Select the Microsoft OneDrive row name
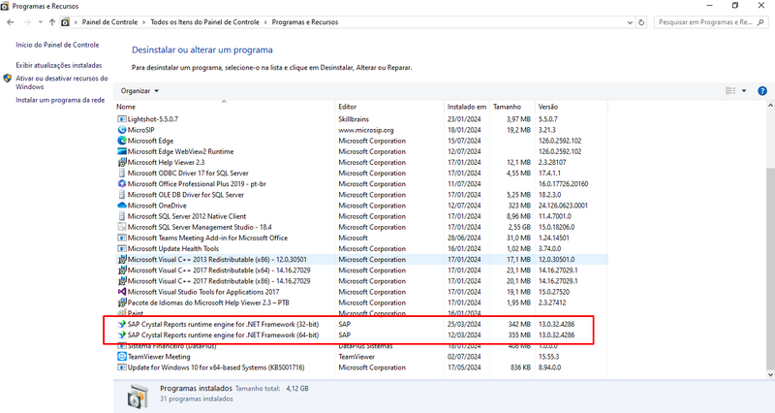 [157, 206]
